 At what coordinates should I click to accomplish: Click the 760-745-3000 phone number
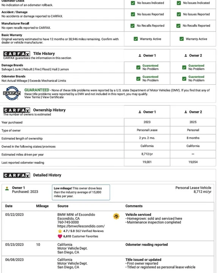[x=68, y=222]
